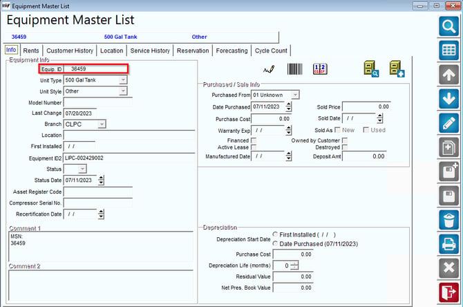Image resolution: width=463 pixels, height=307 pixels.
Task: Click the Warranty Exp spinner arrows
Action: coord(288,130)
